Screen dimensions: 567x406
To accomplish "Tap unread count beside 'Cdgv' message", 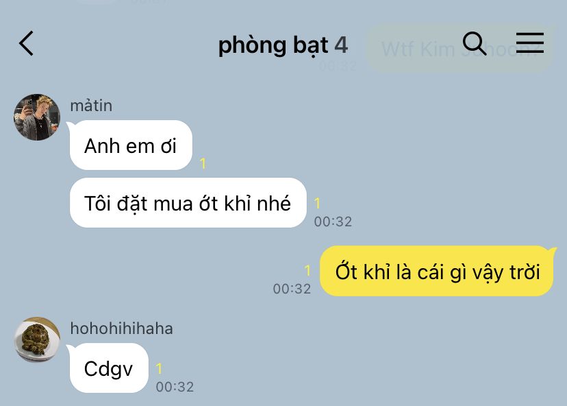I will (159, 368).
